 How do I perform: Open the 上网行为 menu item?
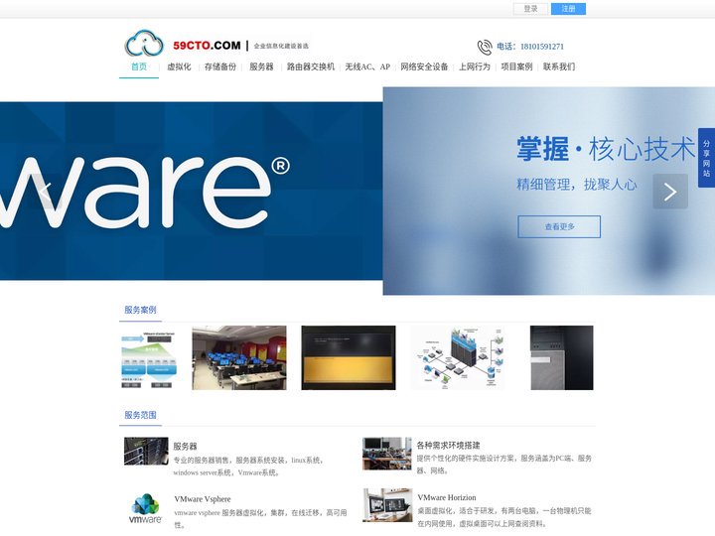[475, 67]
